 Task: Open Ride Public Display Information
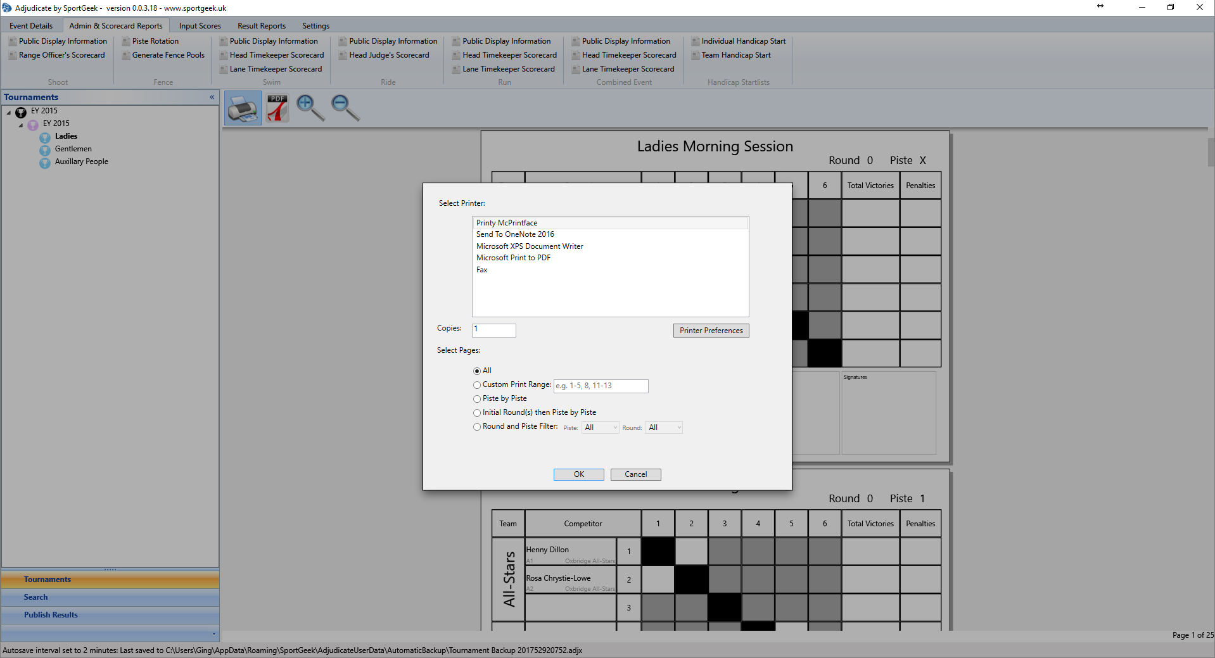[x=388, y=41]
